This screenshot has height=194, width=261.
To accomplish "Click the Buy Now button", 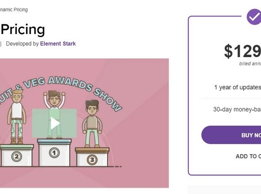I will coord(231,135).
